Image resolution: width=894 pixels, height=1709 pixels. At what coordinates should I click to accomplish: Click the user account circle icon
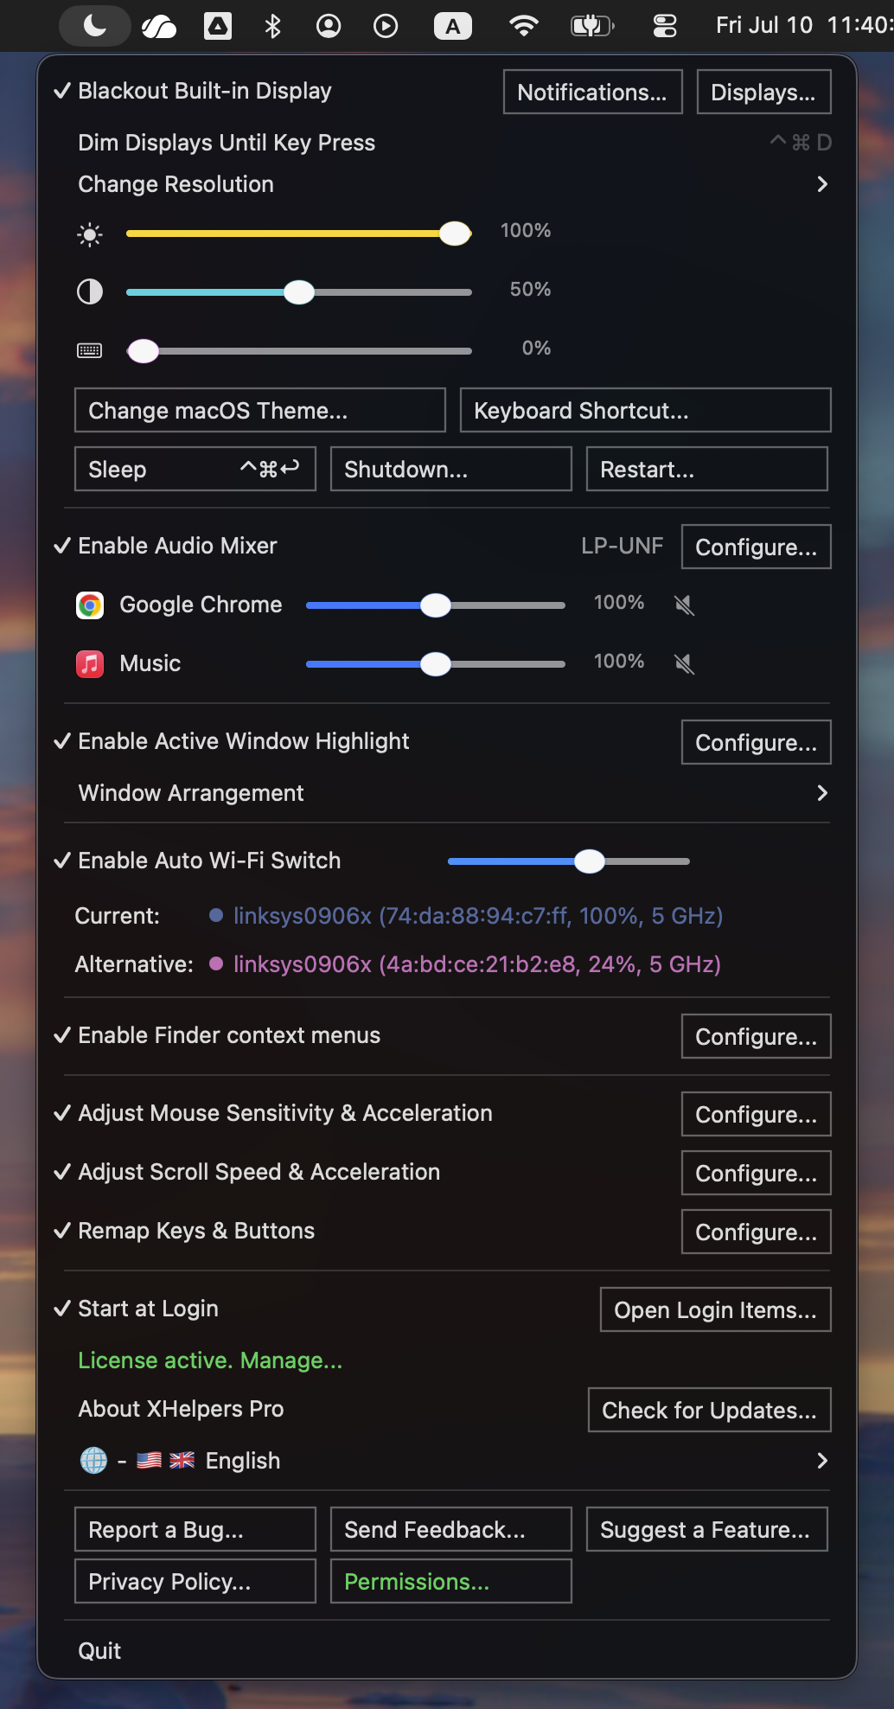pyautogui.click(x=329, y=26)
